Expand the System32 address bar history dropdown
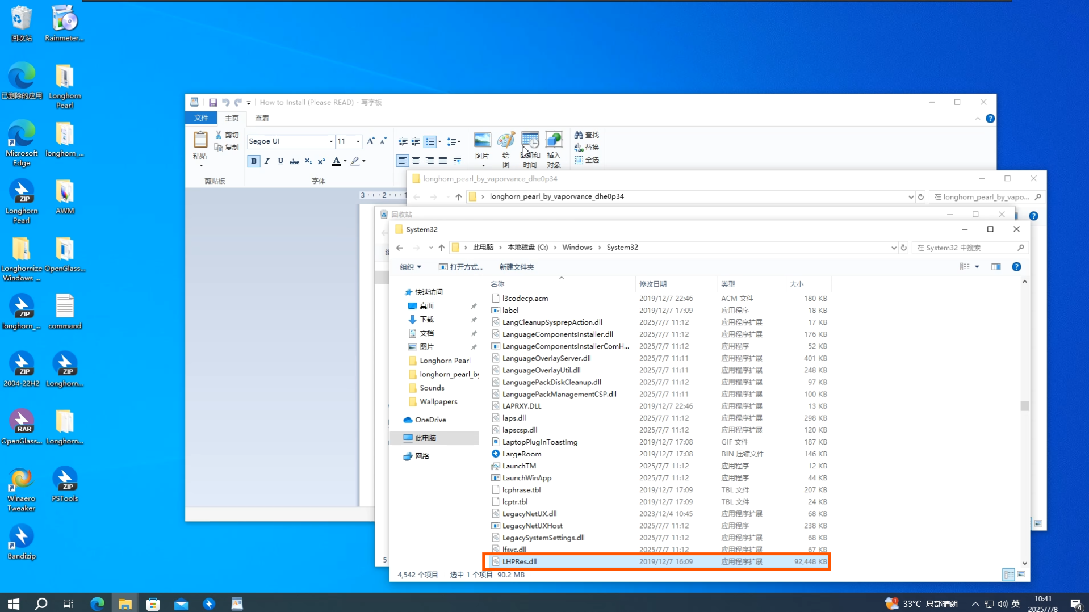 (x=894, y=248)
